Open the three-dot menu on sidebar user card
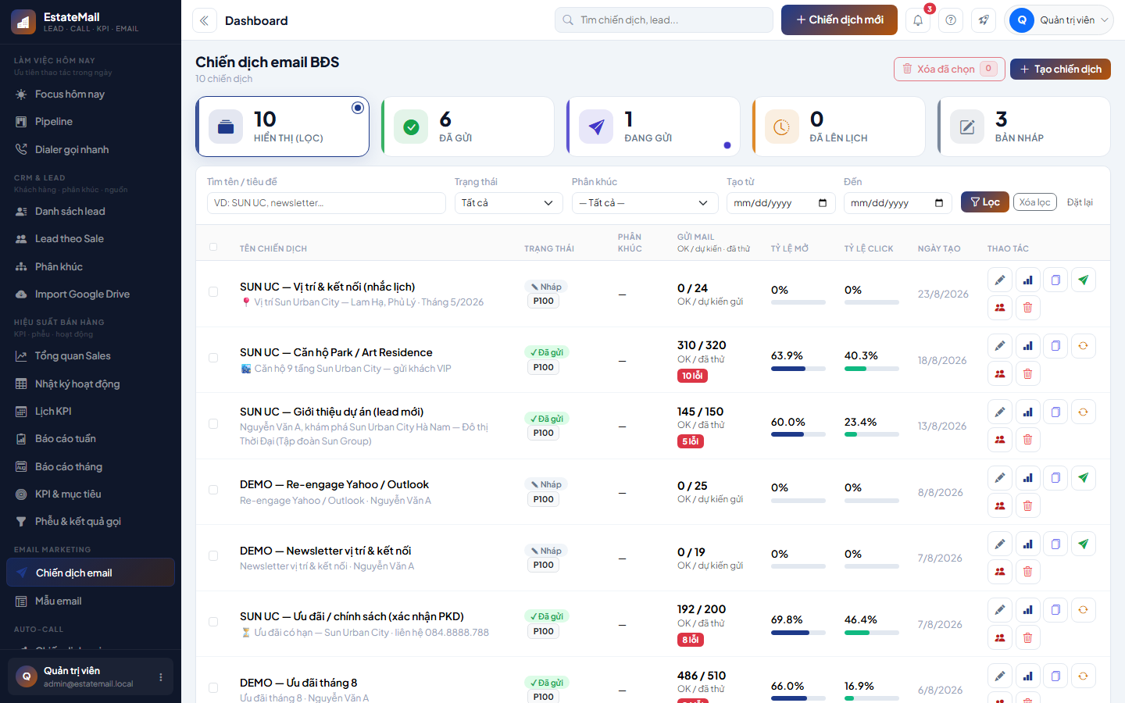This screenshot has width=1125, height=703. click(161, 677)
